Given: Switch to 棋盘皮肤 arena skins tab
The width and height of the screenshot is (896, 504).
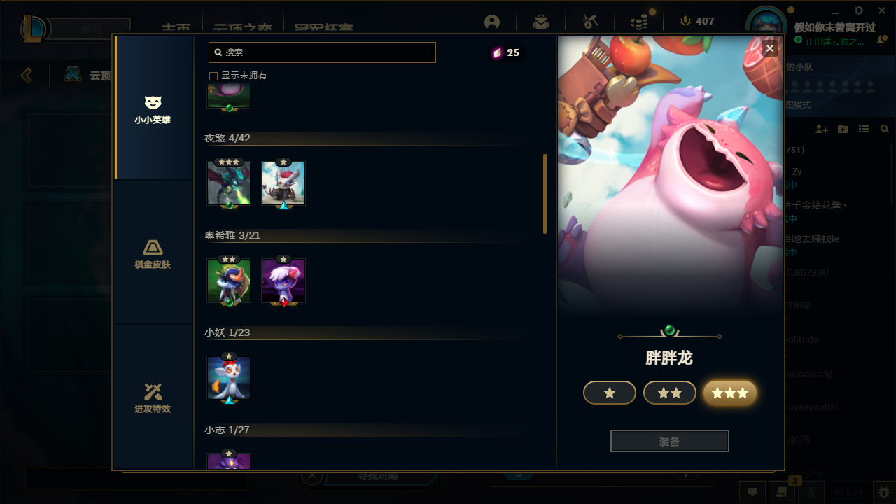Looking at the screenshot, I should (153, 253).
